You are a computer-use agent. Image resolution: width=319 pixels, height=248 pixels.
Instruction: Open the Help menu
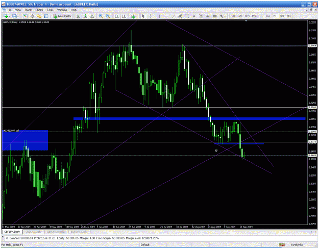pos(73,10)
